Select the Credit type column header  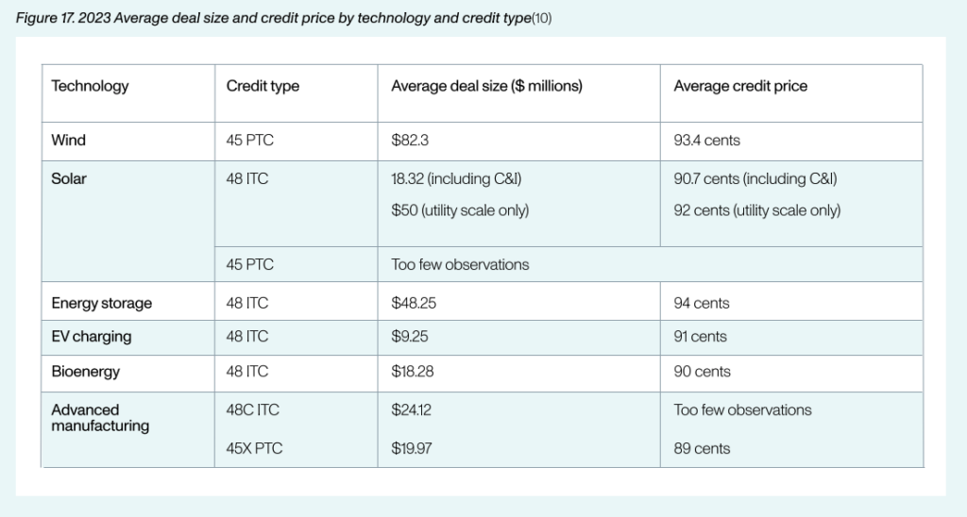263,86
